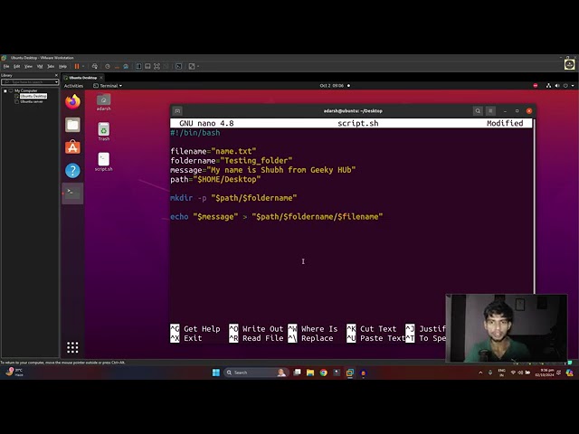Open the weather widget on the taskbar

click(14, 373)
